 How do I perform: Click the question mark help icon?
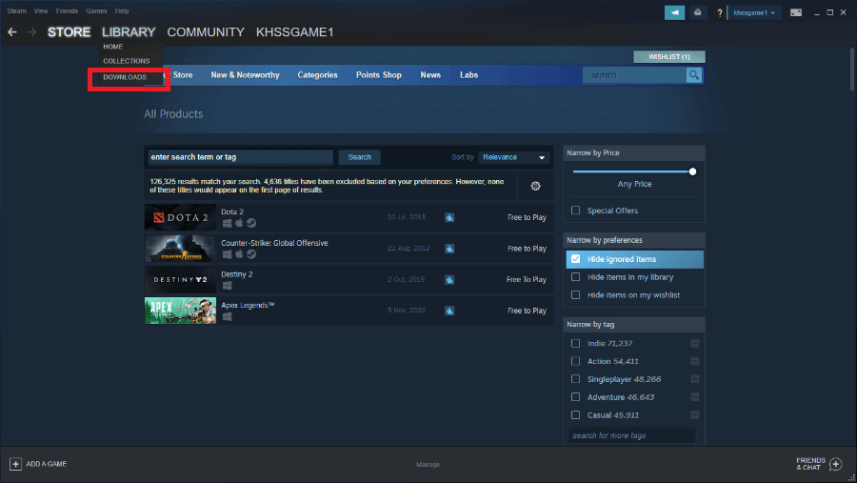click(719, 12)
